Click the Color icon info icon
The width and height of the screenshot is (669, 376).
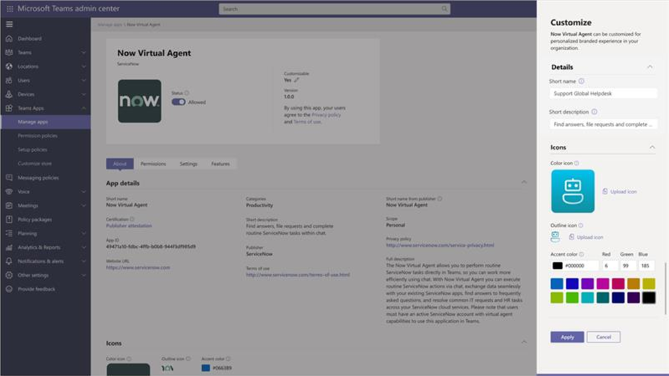[577, 163]
